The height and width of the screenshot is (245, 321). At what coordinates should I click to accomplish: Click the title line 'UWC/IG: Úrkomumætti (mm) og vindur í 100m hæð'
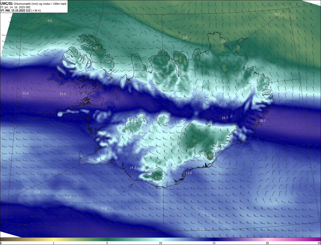33,4
